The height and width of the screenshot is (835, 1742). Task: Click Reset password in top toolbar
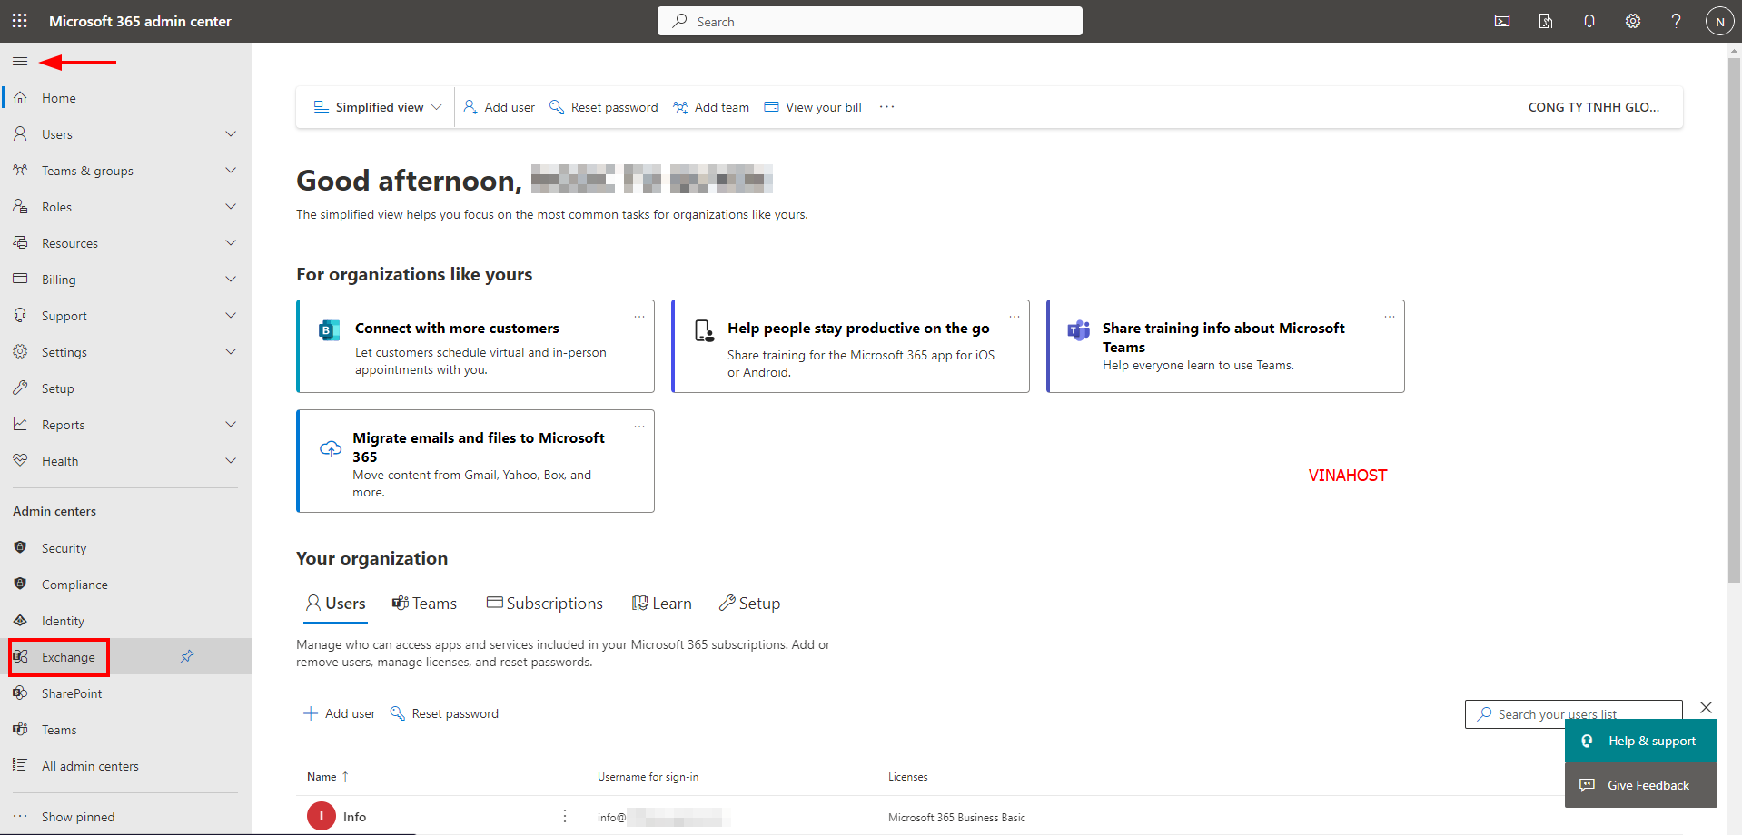604,107
